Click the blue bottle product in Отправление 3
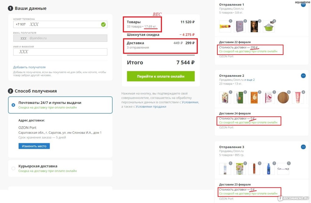Viewport: 311px width, 203px height. 269,169
